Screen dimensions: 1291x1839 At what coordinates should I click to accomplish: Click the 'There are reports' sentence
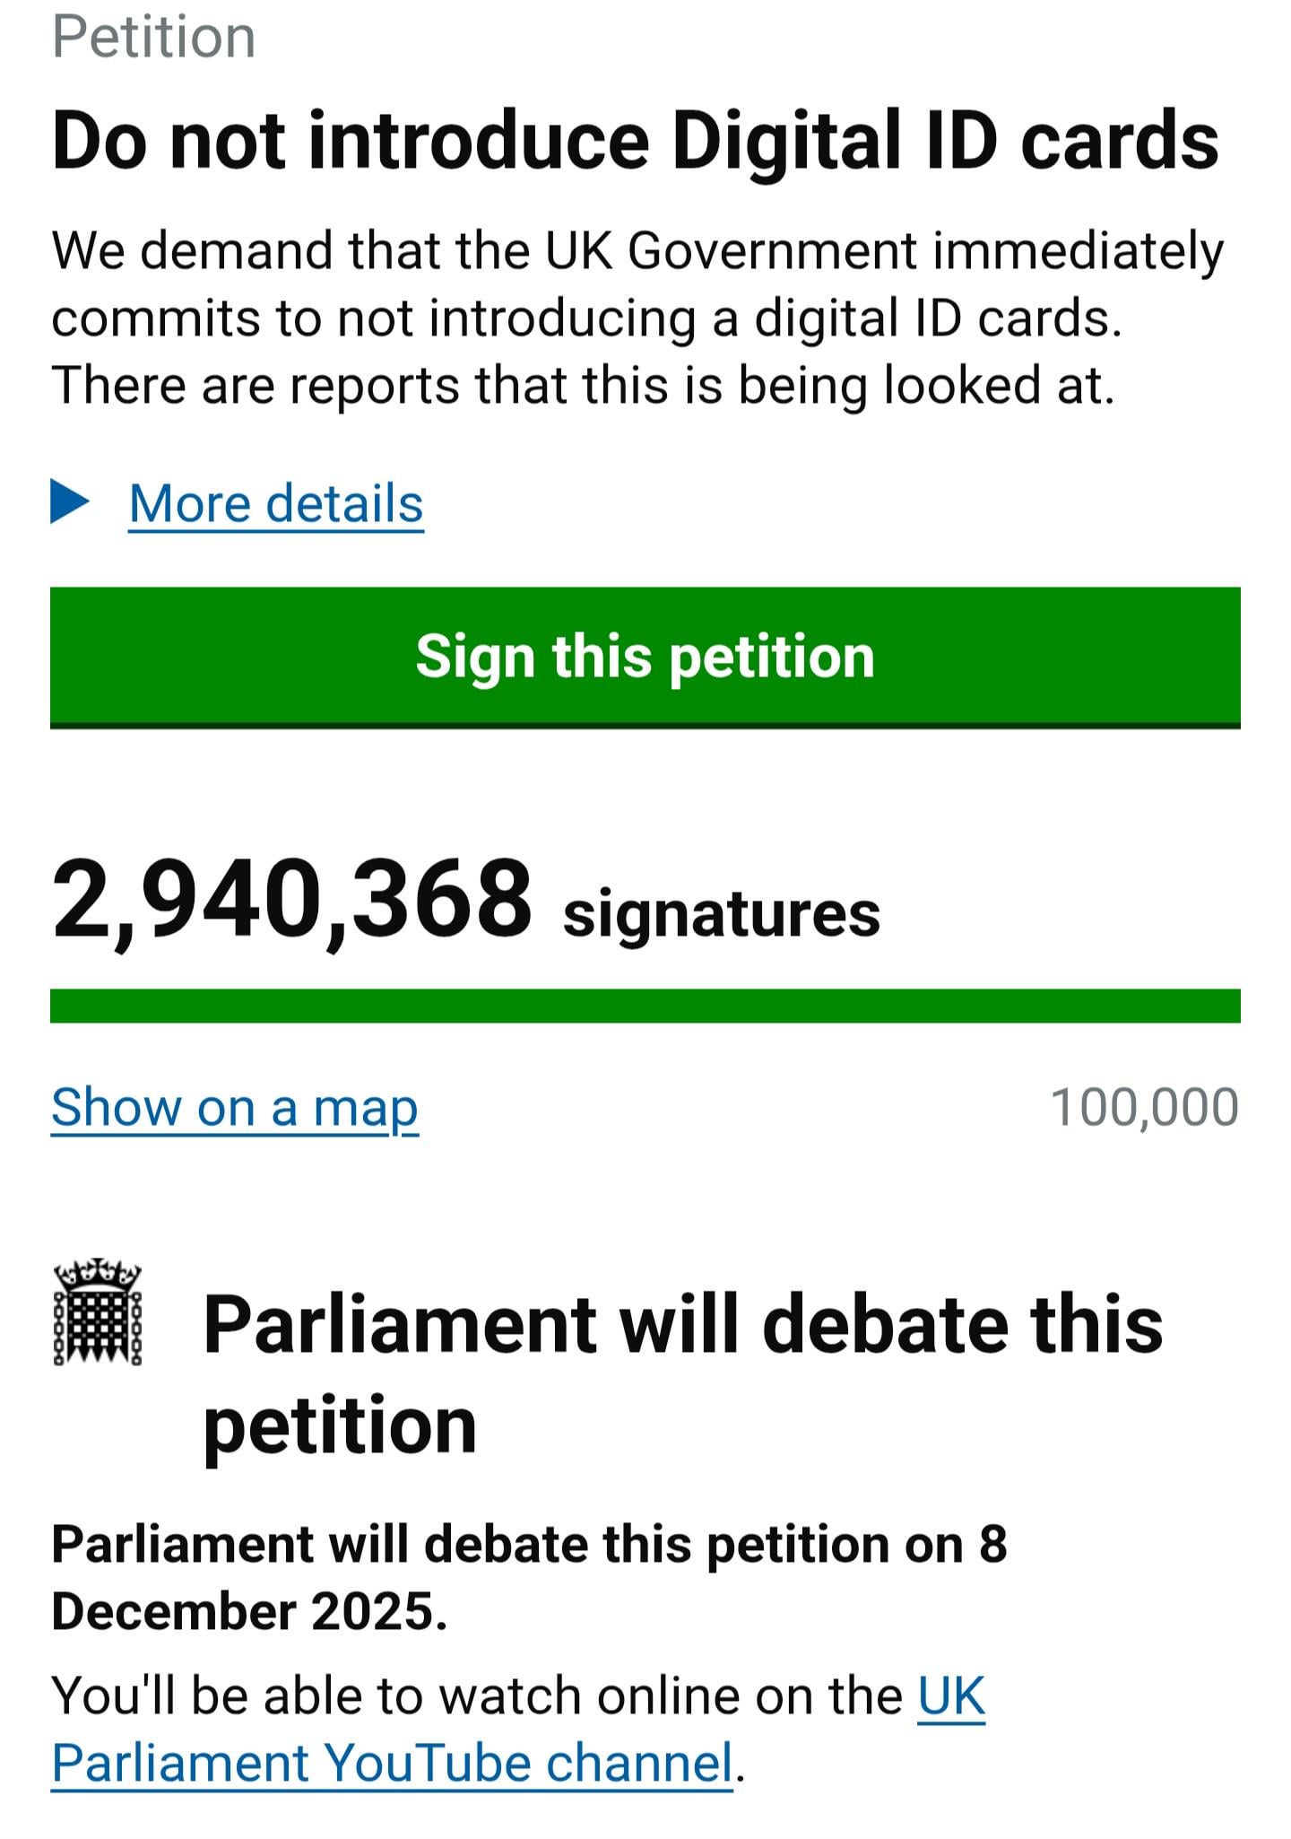pos(583,386)
